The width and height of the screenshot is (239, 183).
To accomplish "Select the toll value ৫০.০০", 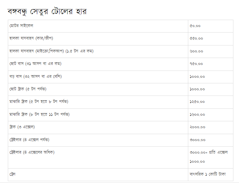I will pyautogui.click(x=195, y=26).
